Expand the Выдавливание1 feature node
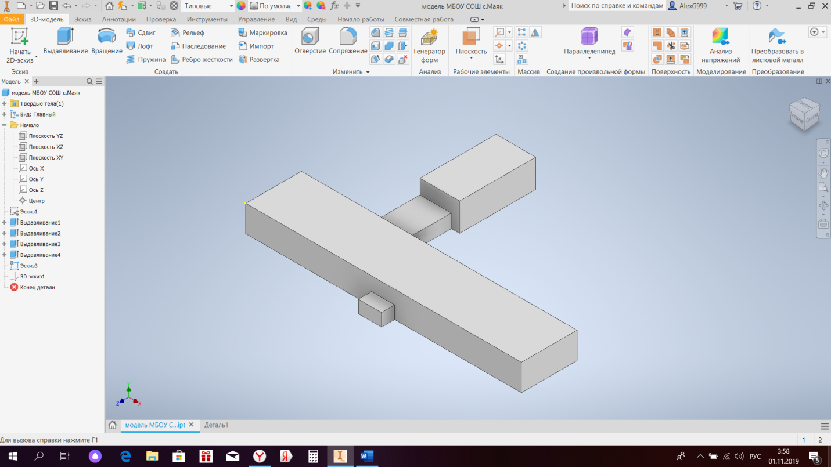This screenshot has height=467, width=831. point(5,223)
